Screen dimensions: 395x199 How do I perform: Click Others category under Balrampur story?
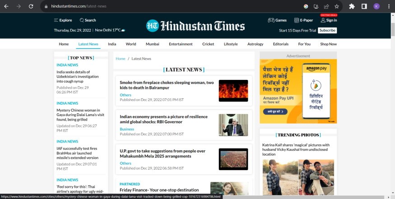click(x=125, y=95)
